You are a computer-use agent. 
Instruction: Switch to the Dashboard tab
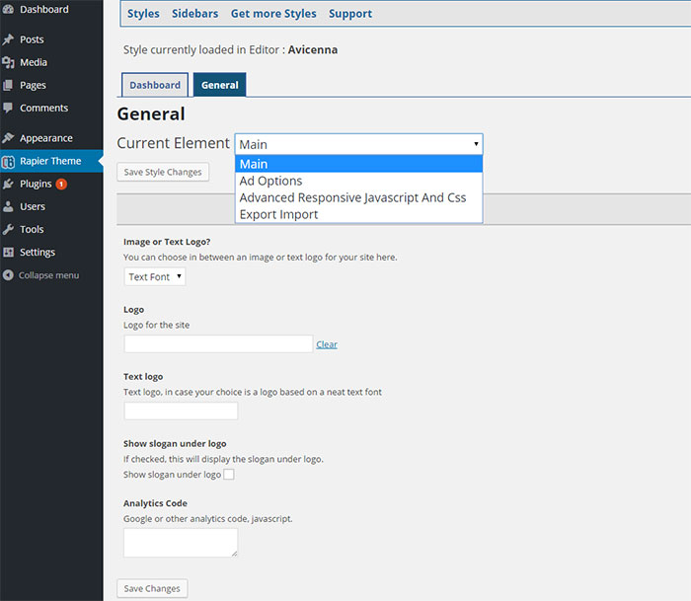[x=155, y=85]
